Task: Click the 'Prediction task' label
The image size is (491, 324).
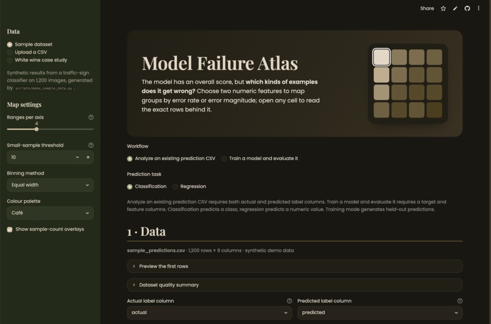Action: (144, 174)
